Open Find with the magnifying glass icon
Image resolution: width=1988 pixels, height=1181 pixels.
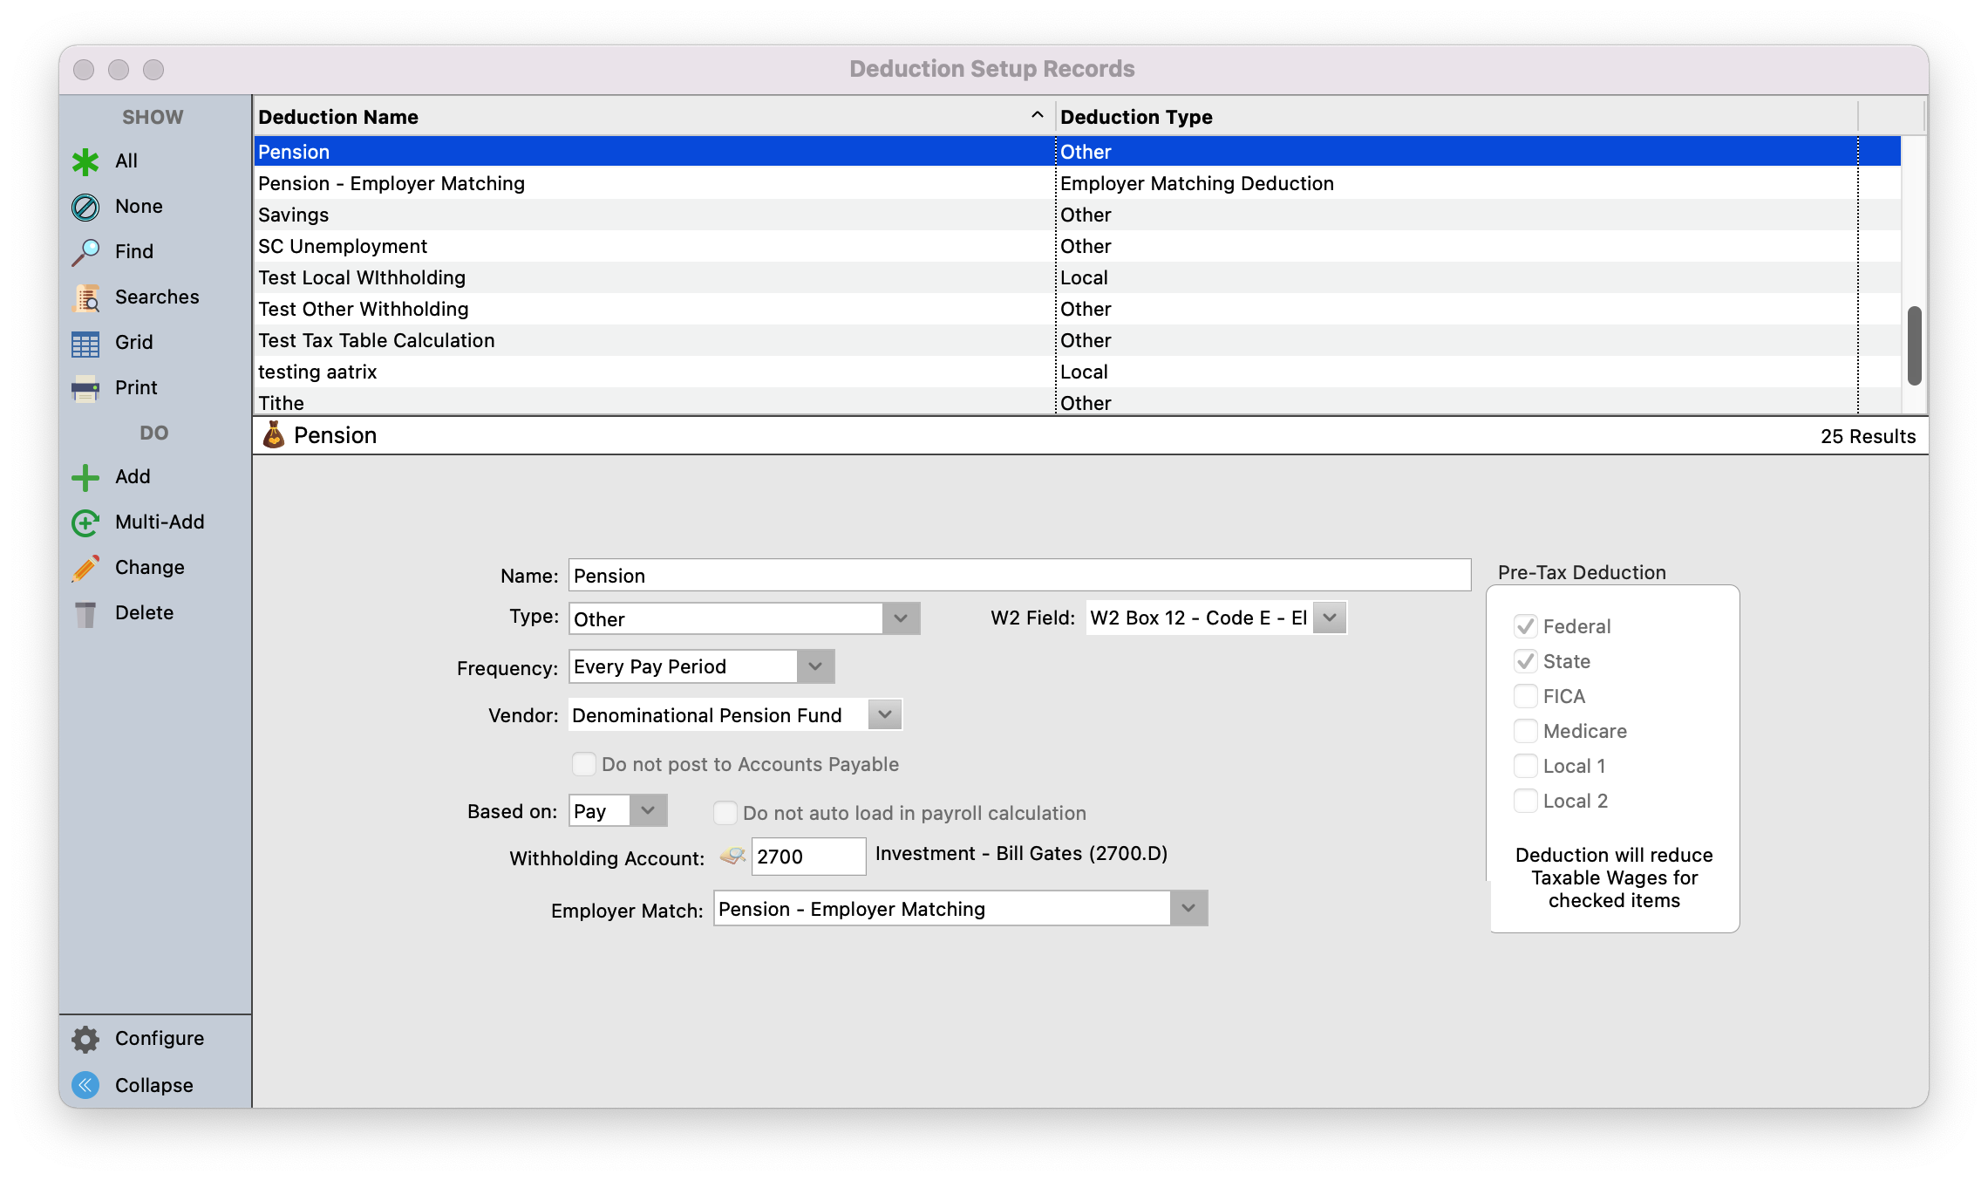pos(85,252)
